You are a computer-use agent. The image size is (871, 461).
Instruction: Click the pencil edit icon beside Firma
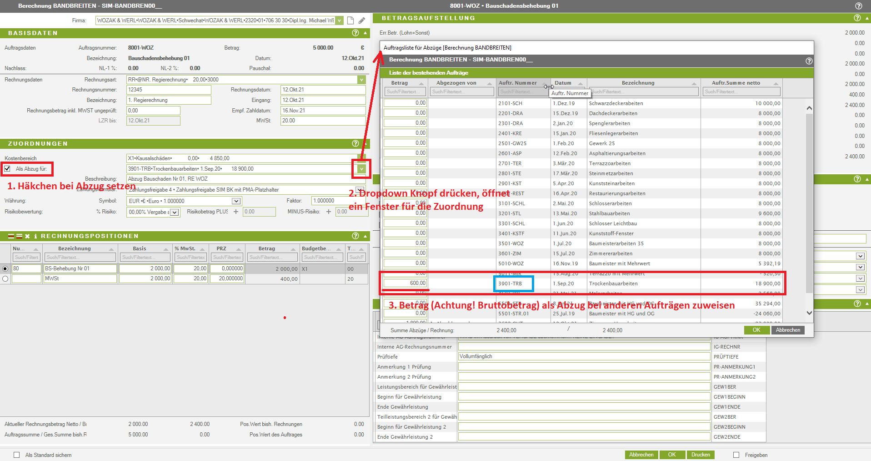tap(362, 20)
